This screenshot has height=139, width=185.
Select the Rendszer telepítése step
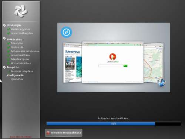[x=22, y=71]
